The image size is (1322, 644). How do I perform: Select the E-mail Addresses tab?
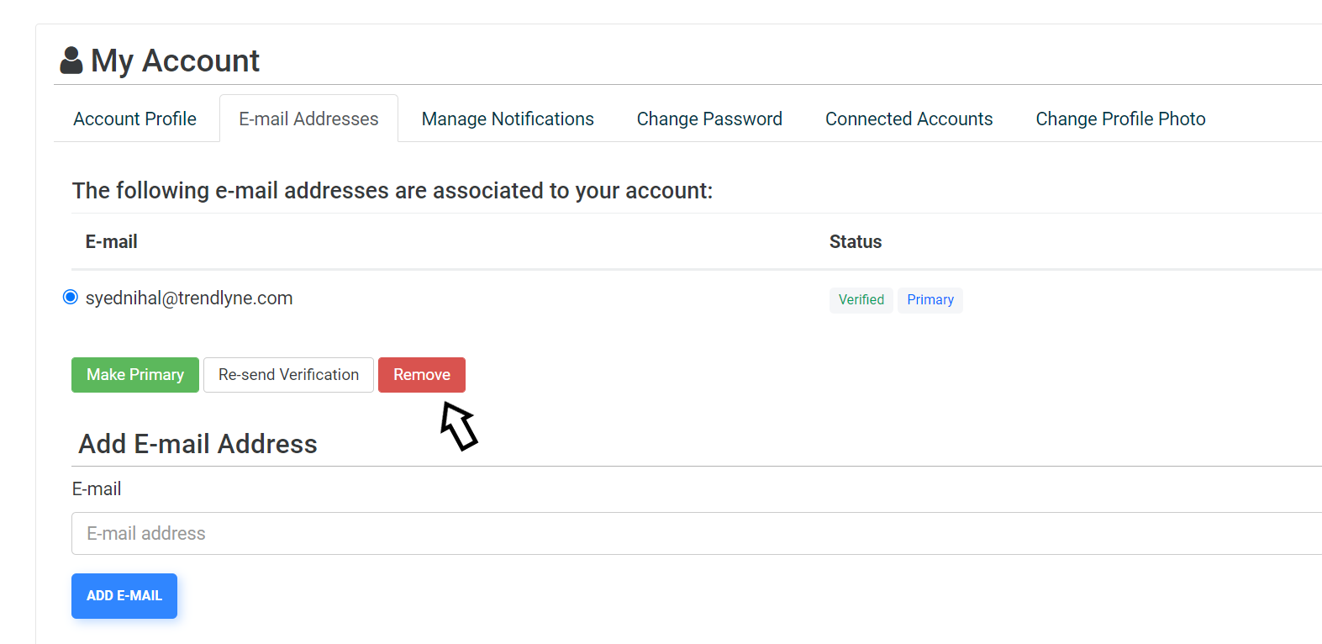[308, 119]
